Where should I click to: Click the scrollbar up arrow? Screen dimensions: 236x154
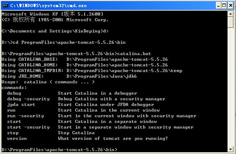click(230, 14)
